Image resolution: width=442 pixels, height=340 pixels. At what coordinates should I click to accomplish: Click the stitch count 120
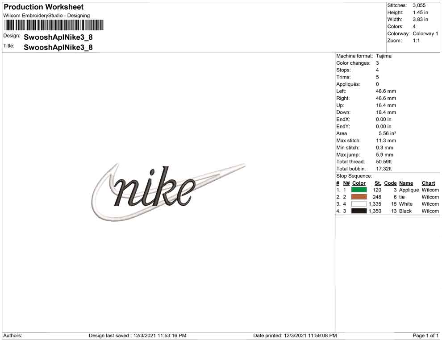pyautogui.click(x=377, y=190)
